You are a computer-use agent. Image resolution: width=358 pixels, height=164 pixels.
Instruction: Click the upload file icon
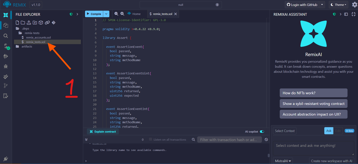[29, 23]
